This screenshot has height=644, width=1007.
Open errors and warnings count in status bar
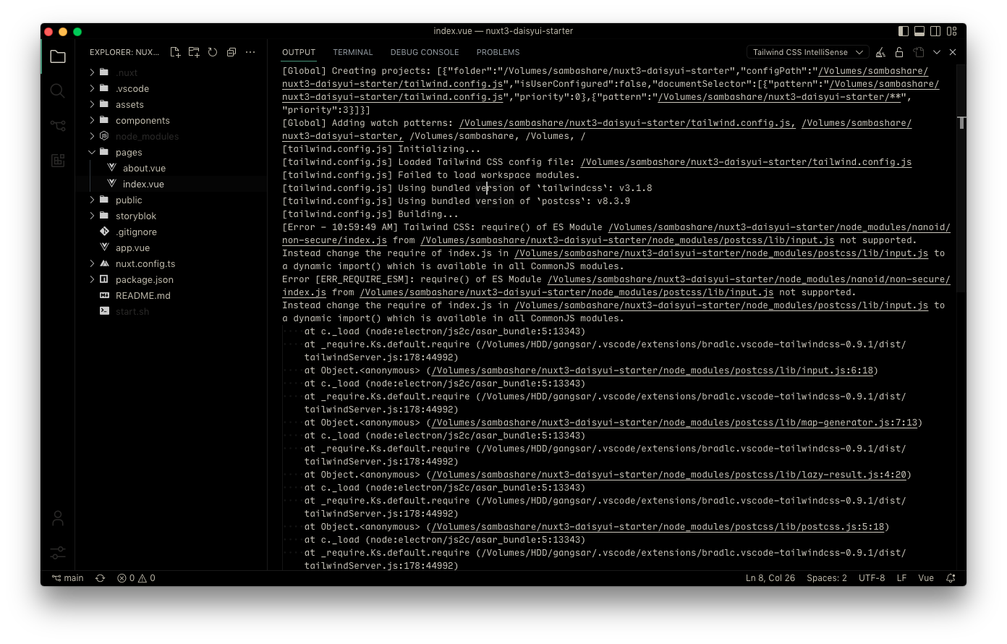pyautogui.click(x=136, y=578)
